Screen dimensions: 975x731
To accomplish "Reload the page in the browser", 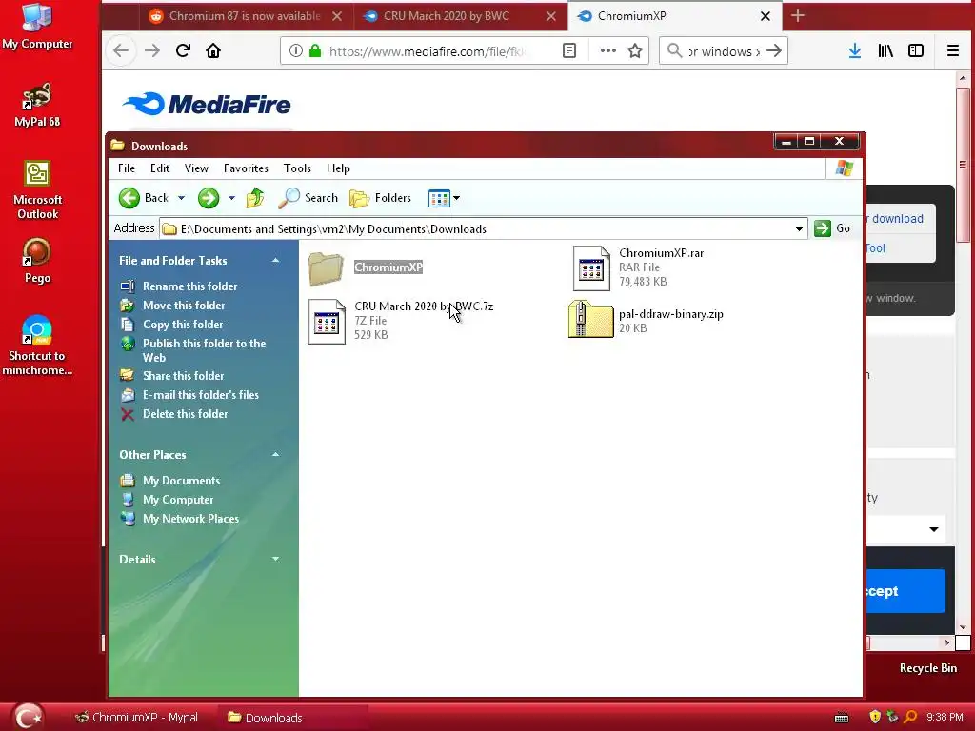I will tap(183, 51).
